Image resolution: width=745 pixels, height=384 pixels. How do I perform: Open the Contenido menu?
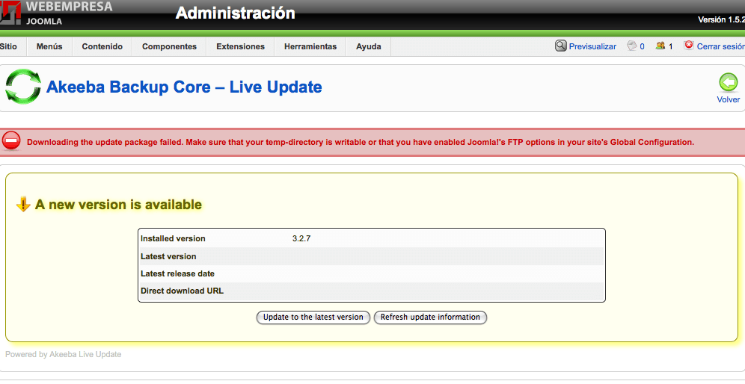tap(102, 46)
